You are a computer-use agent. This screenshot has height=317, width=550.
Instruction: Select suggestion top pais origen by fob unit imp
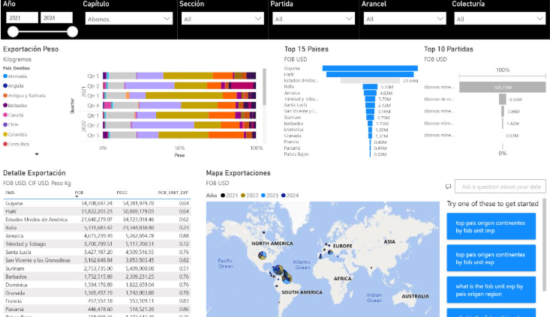click(491, 226)
